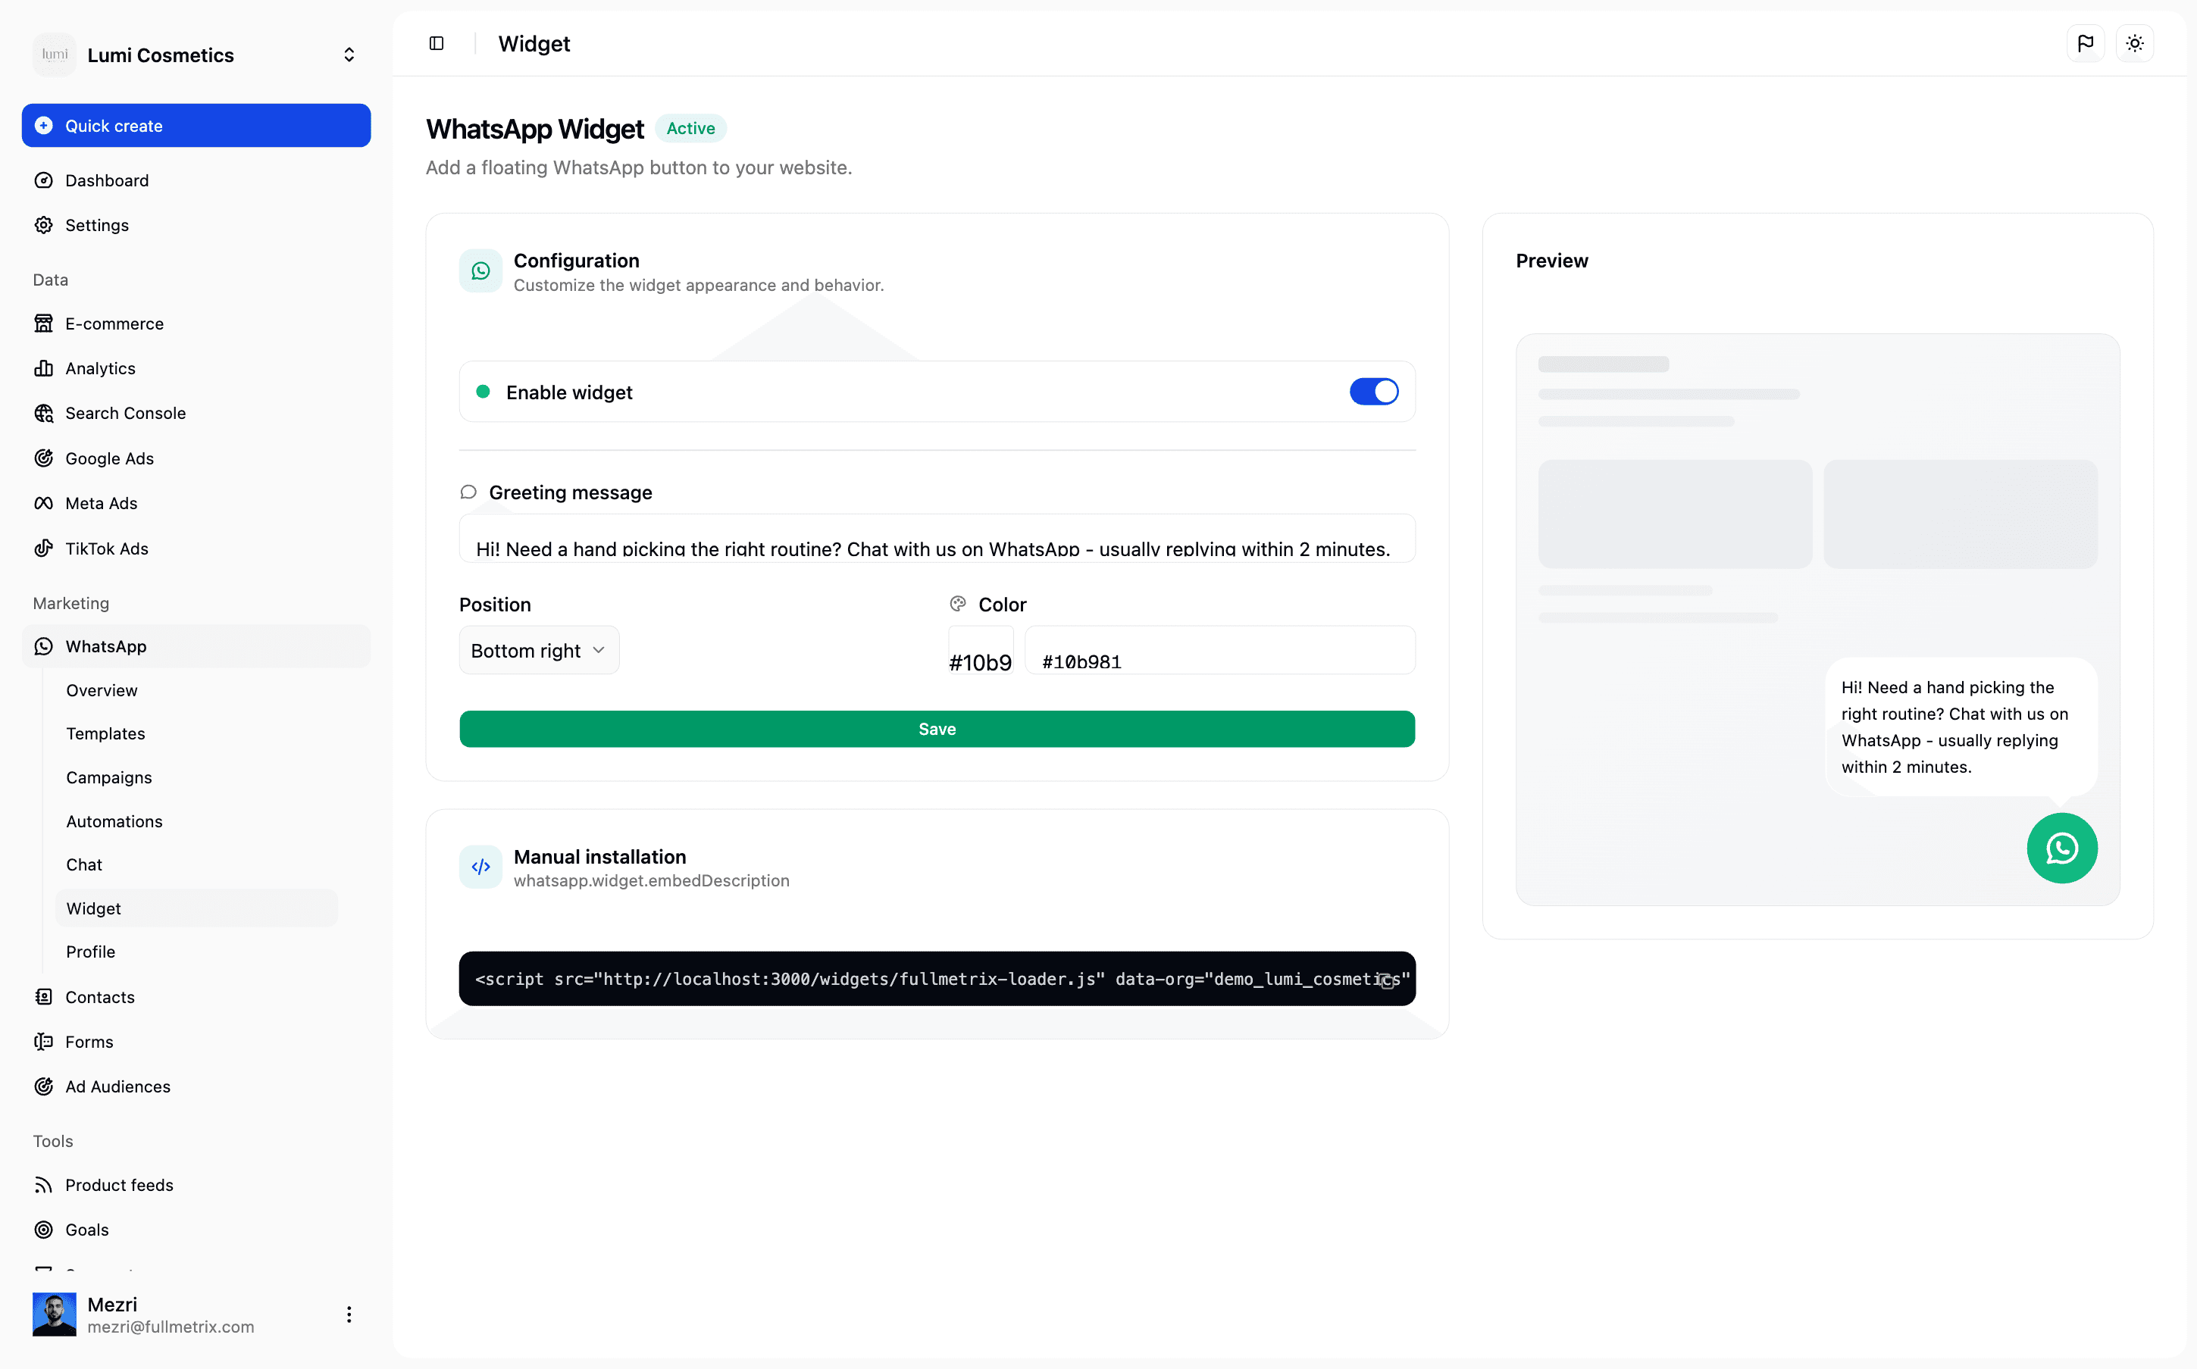This screenshot has height=1369, width=2197.
Task: Click the embed script code block
Action: point(937,979)
